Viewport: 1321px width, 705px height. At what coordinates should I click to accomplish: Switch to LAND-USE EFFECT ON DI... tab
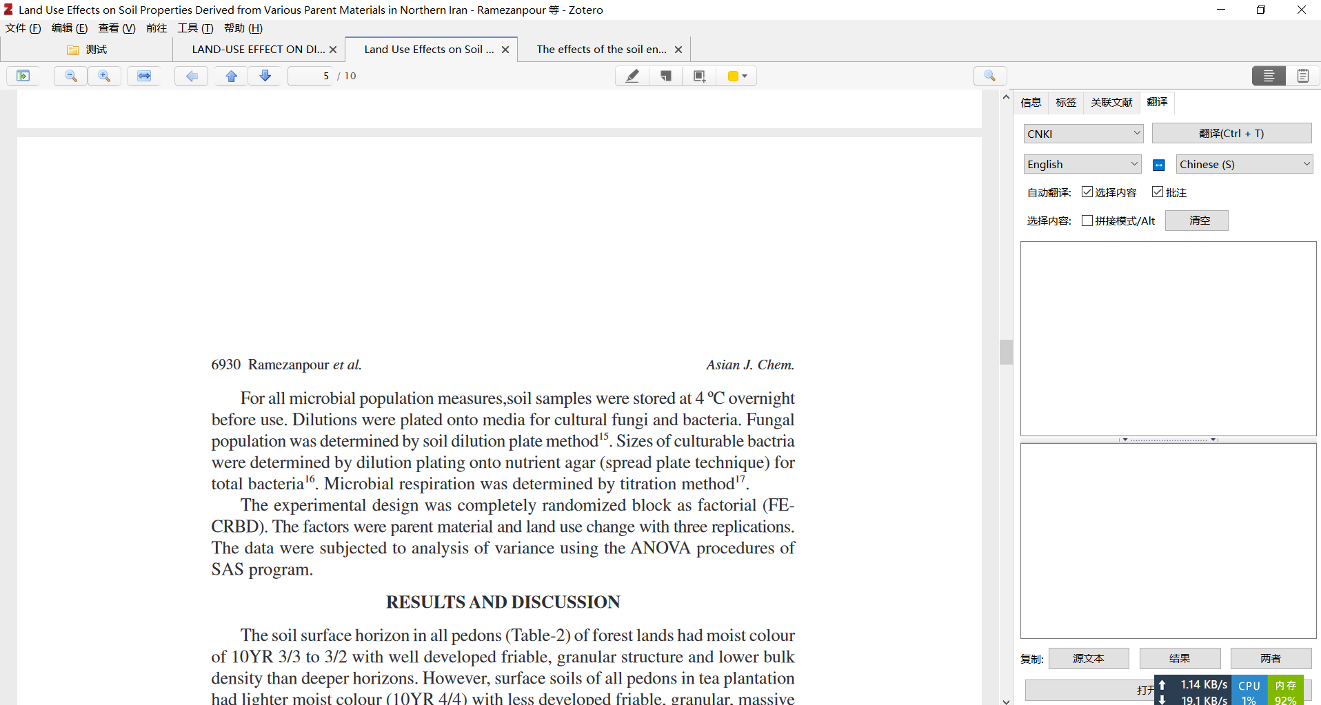(259, 50)
